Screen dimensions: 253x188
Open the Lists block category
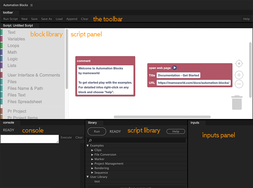(12, 66)
